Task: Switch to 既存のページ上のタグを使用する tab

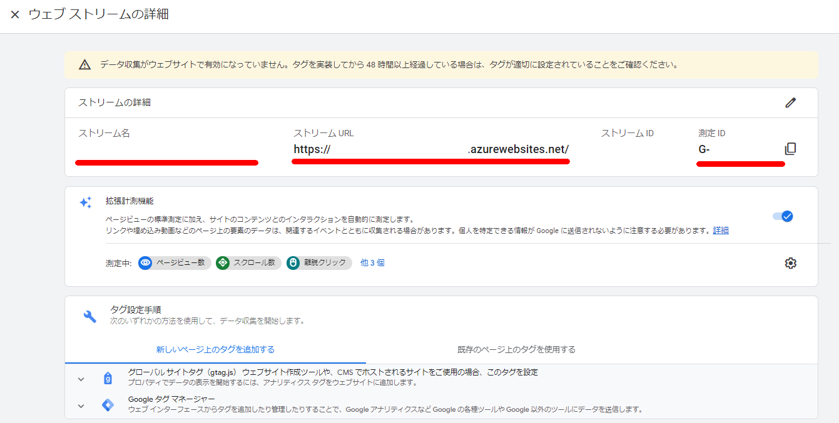Action: pos(516,349)
